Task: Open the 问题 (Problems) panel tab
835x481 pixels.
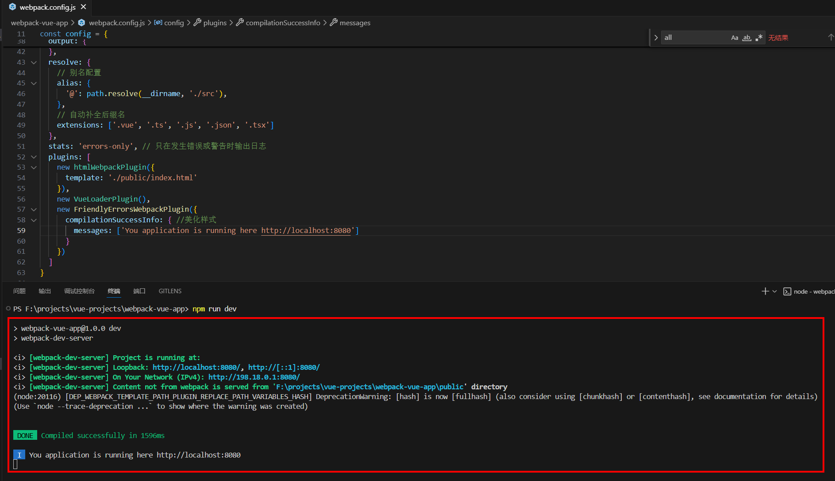Action: coord(19,291)
